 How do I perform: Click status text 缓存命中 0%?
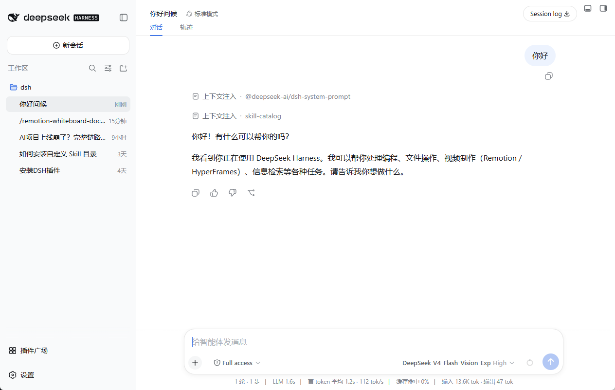tap(413, 382)
